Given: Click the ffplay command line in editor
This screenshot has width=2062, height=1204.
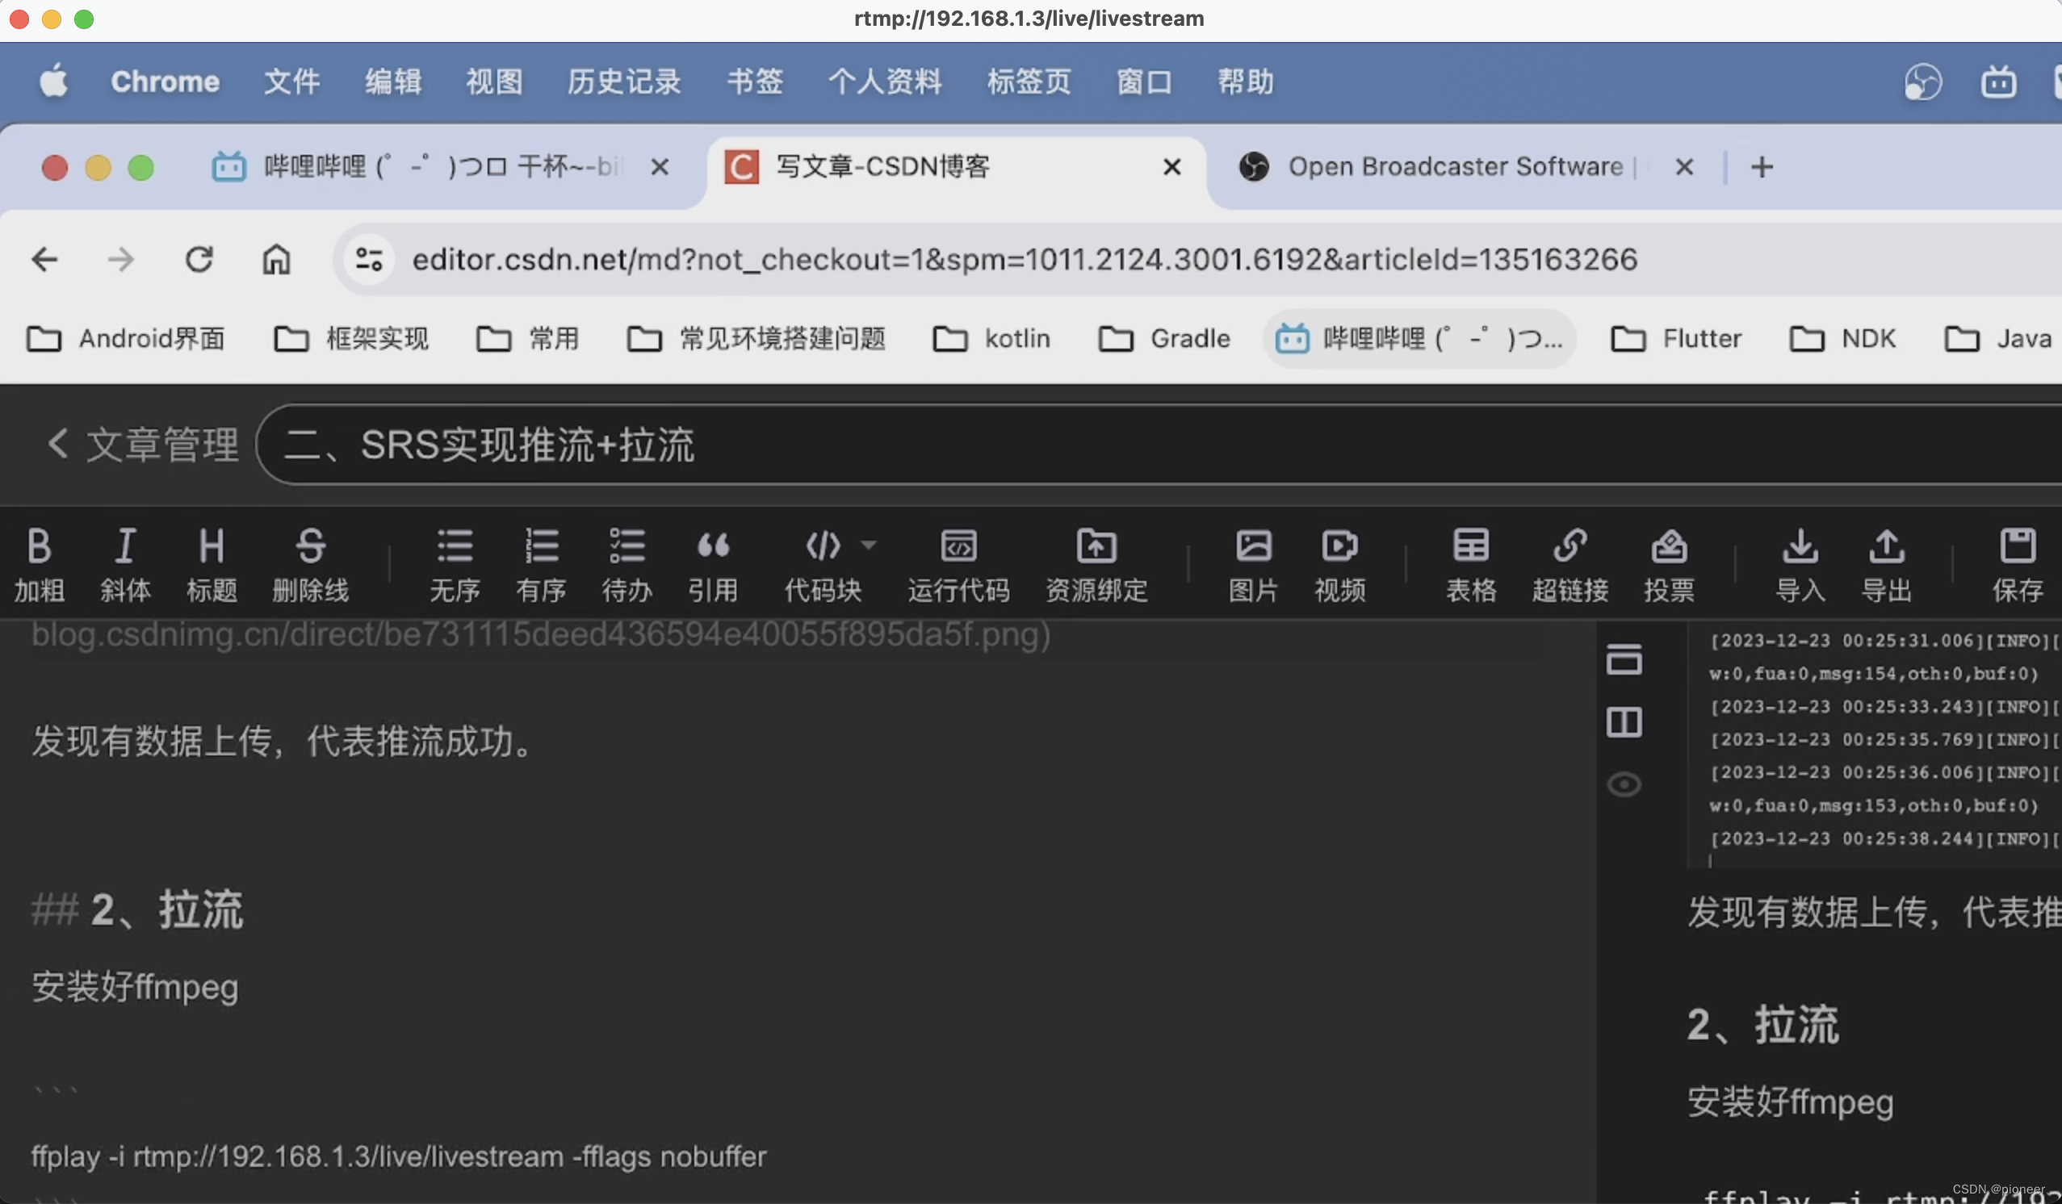Looking at the screenshot, I should coord(399,1156).
